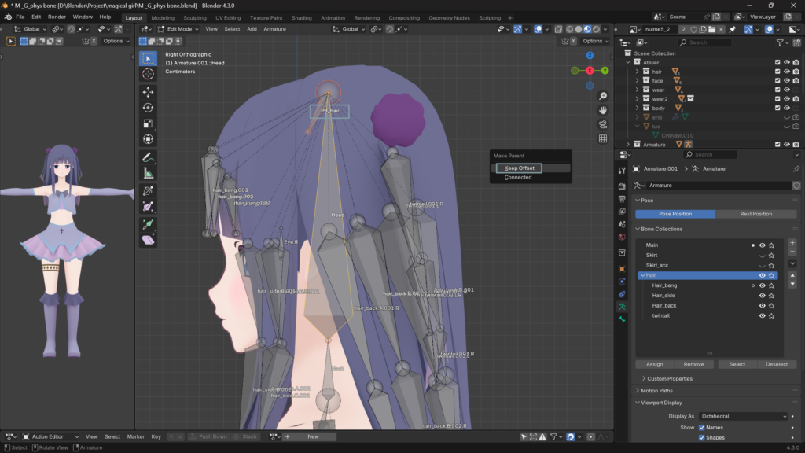Open the Display As Octahedral dropdown
Screen dimensions: 805x453
[743, 416]
